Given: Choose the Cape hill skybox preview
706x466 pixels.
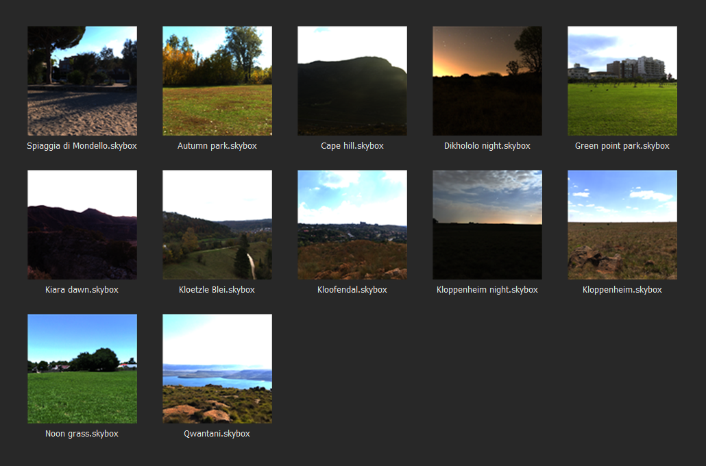Looking at the screenshot, I should coord(352,81).
